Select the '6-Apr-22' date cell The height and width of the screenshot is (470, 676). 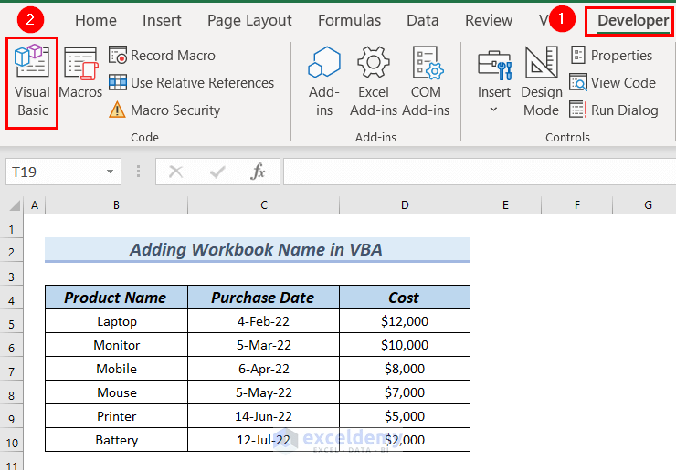[x=263, y=369]
